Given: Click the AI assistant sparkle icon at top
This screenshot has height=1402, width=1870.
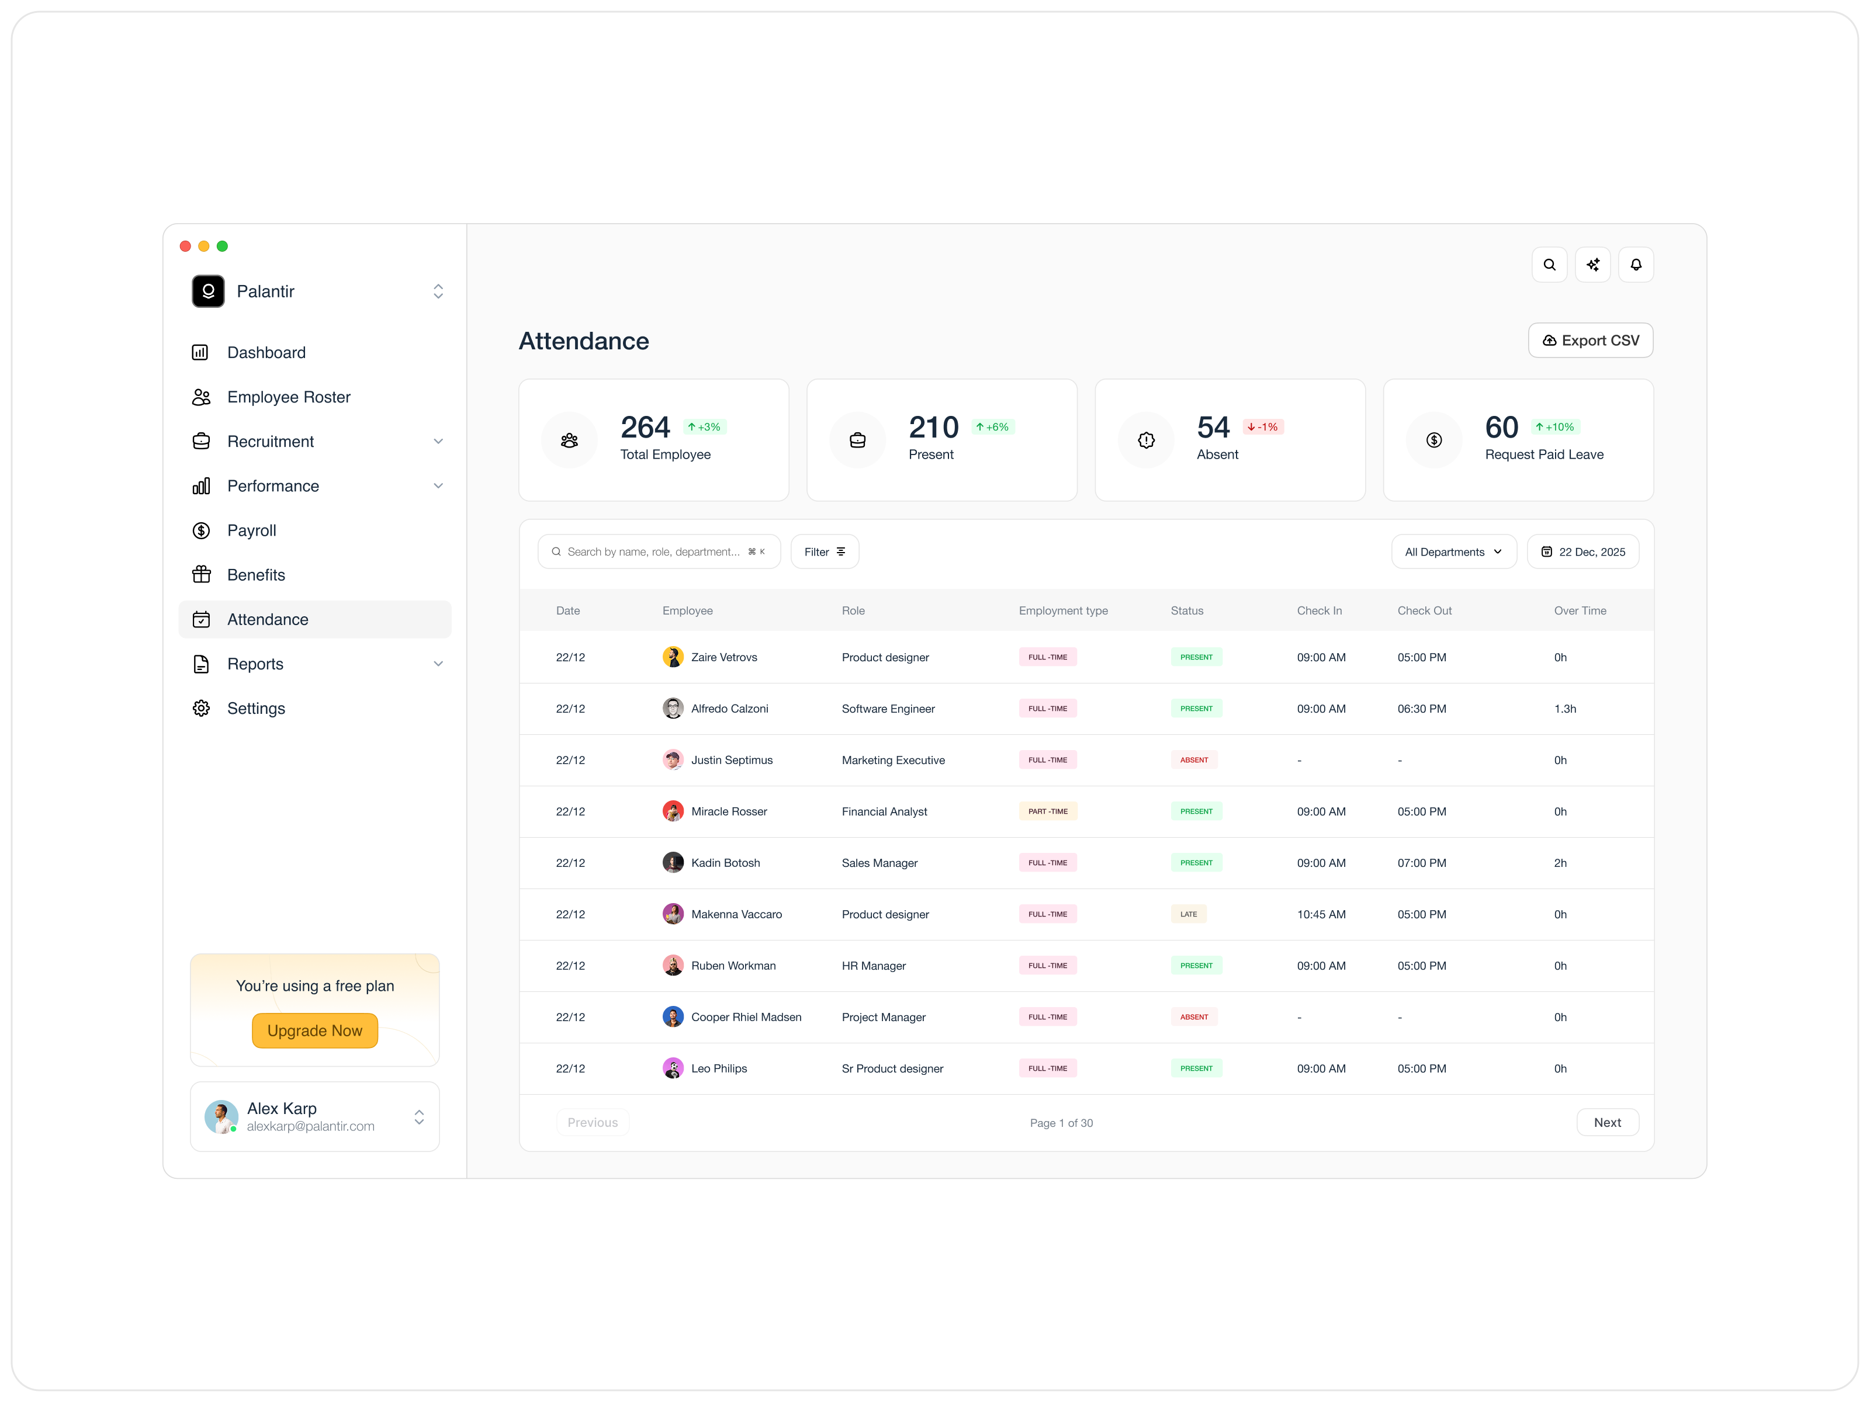Looking at the screenshot, I should tap(1594, 263).
